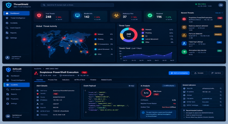Click the Escalate button
The width and height of the screenshot is (228, 124).
pyautogui.click(x=199, y=73)
